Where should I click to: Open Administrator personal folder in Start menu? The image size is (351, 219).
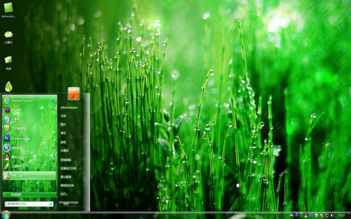[69, 107]
